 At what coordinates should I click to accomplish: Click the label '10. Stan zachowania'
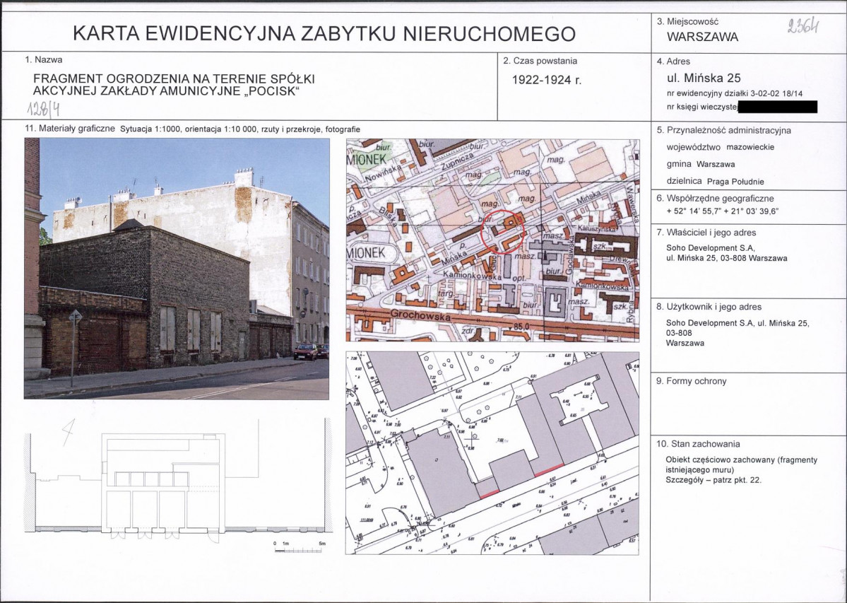pyautogui.click(x=699, y=444)
